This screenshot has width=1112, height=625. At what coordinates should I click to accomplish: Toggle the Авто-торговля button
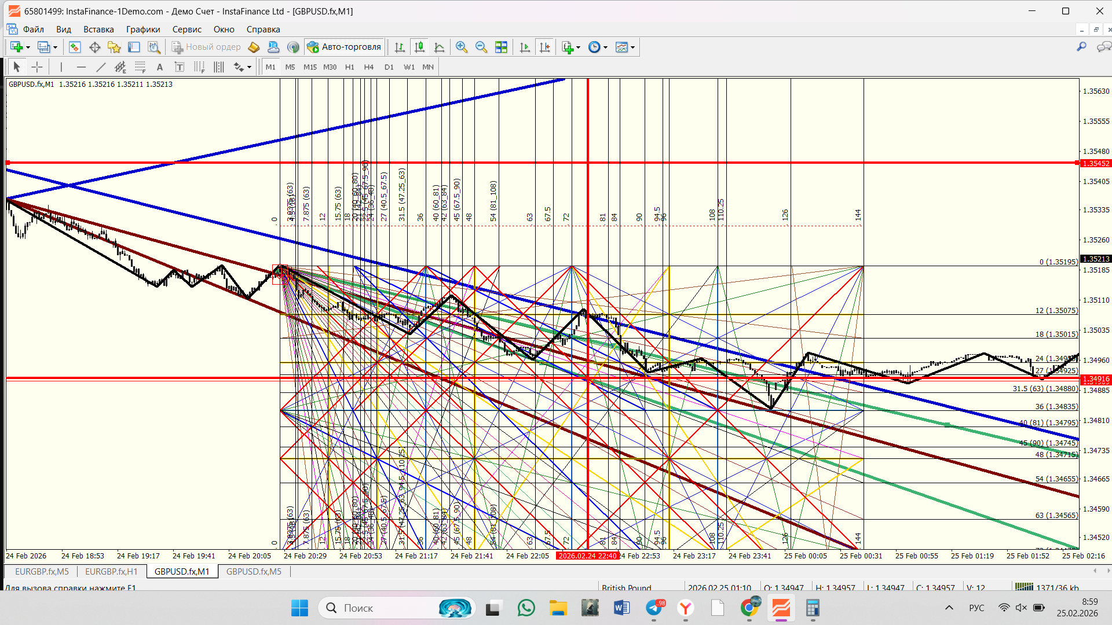(x=344, y=47)
